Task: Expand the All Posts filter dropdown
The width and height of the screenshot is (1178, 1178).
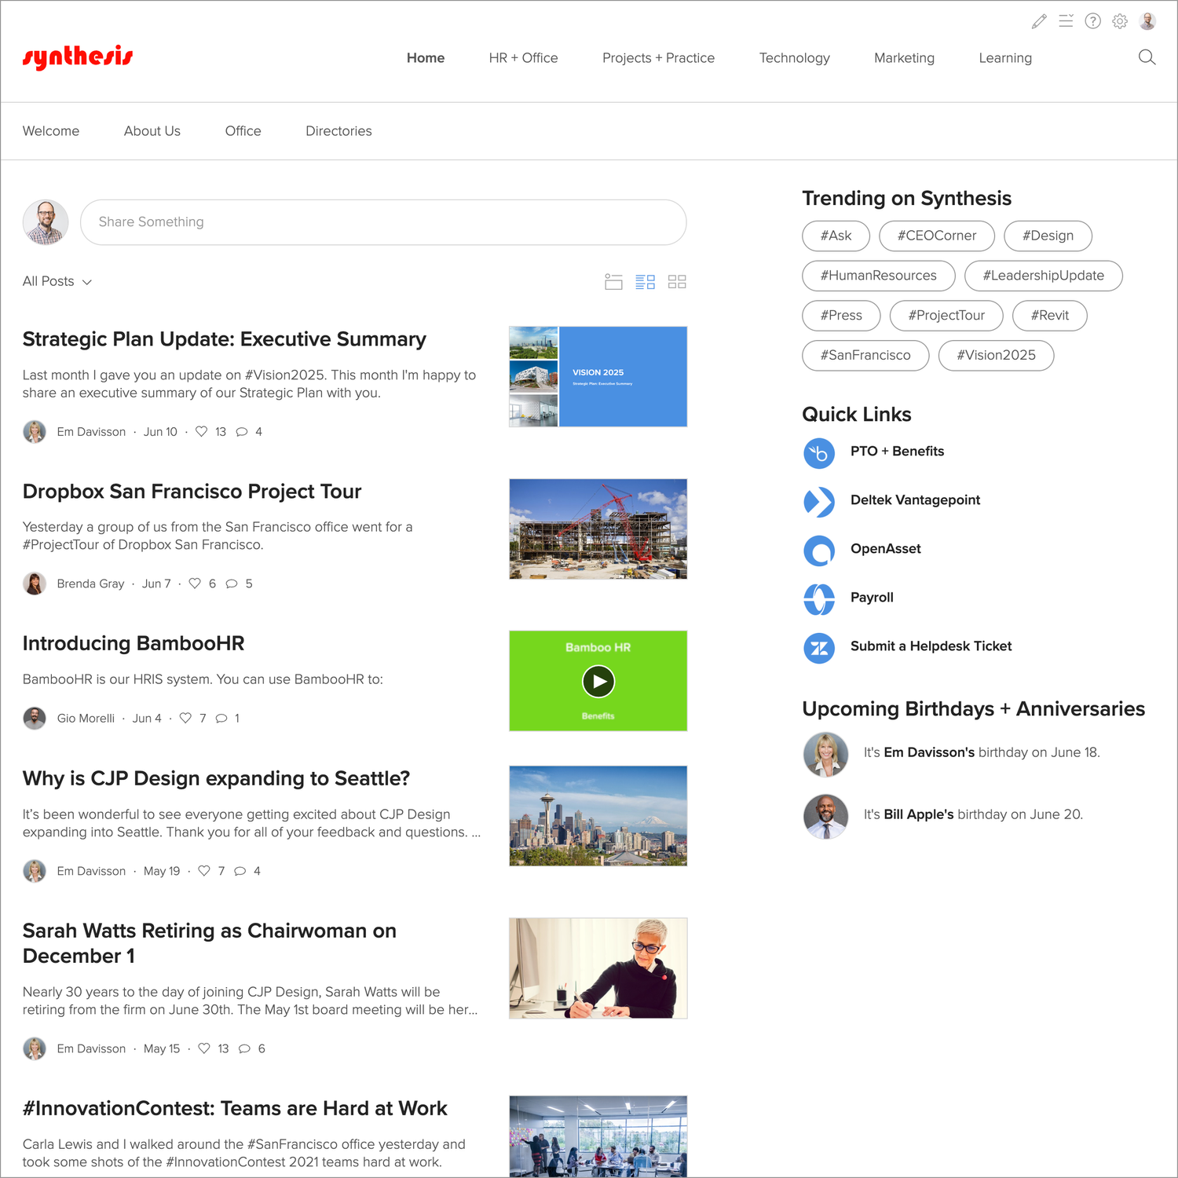Action: [57, 281]
